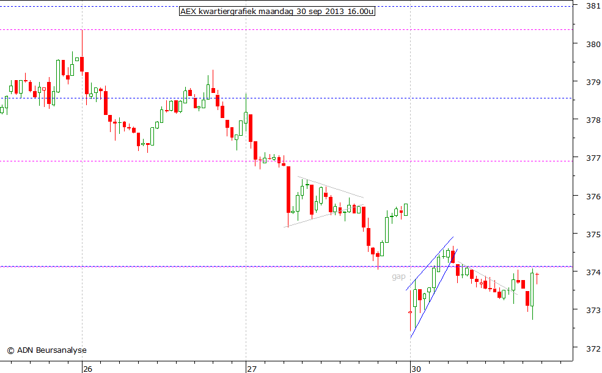Click date label 30 on time axis
Screen dimensions: 602x373
tap(416, 369)
